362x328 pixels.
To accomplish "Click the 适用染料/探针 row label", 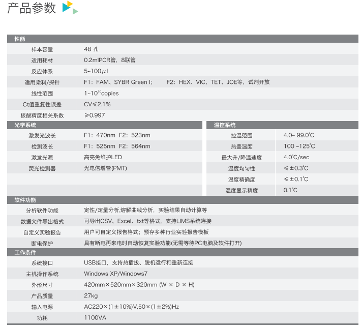I will click(x=42, y=82).
